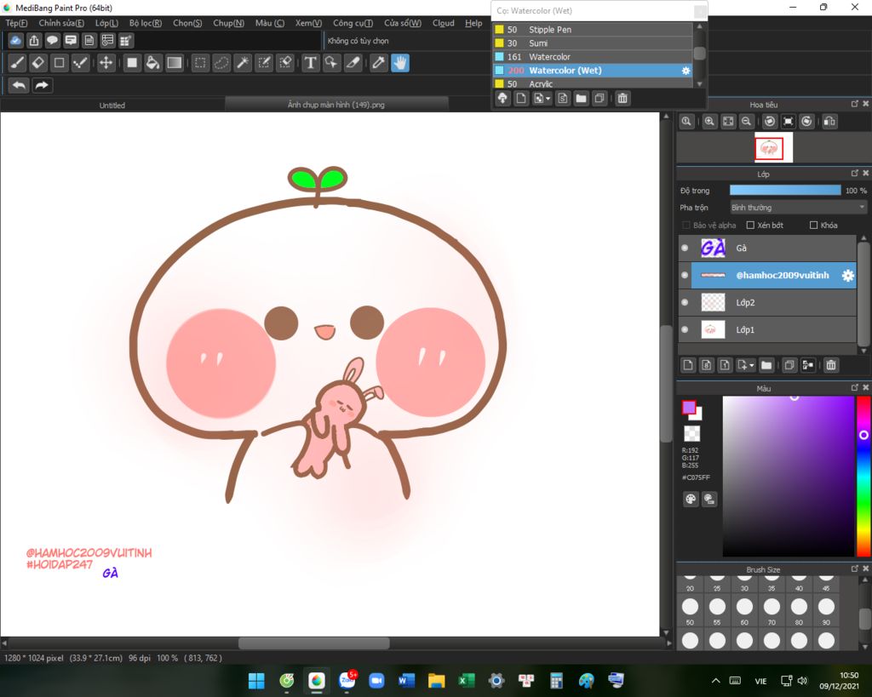Adjust the Độ trong opacity slider
Viewport: 872px width, 697px height.
(x=785, y=190)
